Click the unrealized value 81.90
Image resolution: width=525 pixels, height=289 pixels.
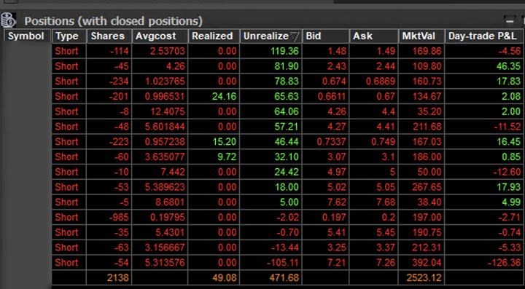(271, 66)
